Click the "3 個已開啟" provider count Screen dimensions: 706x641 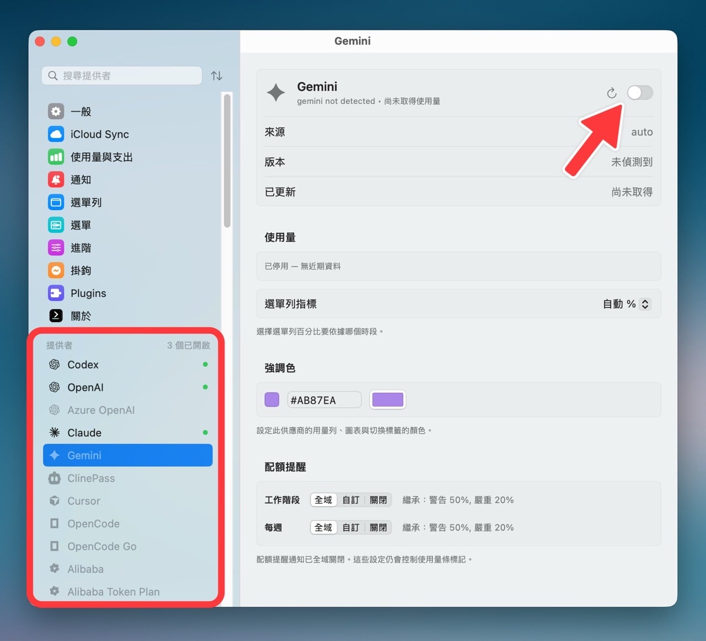pyautogui.click(x=189, y=345)
